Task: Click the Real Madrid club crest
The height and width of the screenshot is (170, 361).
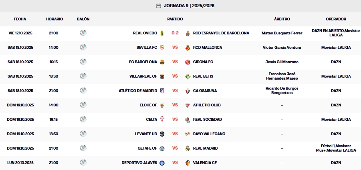Action: click(188, 148)
